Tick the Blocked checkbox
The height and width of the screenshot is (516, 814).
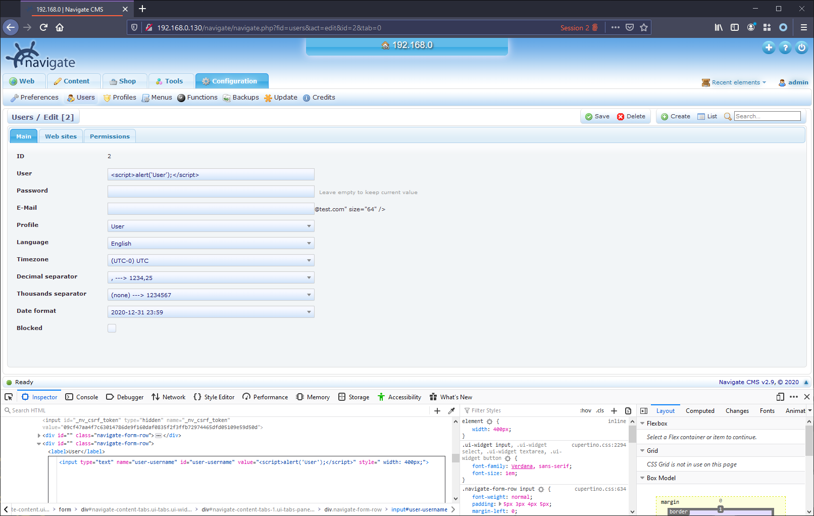pyautogui.click(x=112, y=328)
